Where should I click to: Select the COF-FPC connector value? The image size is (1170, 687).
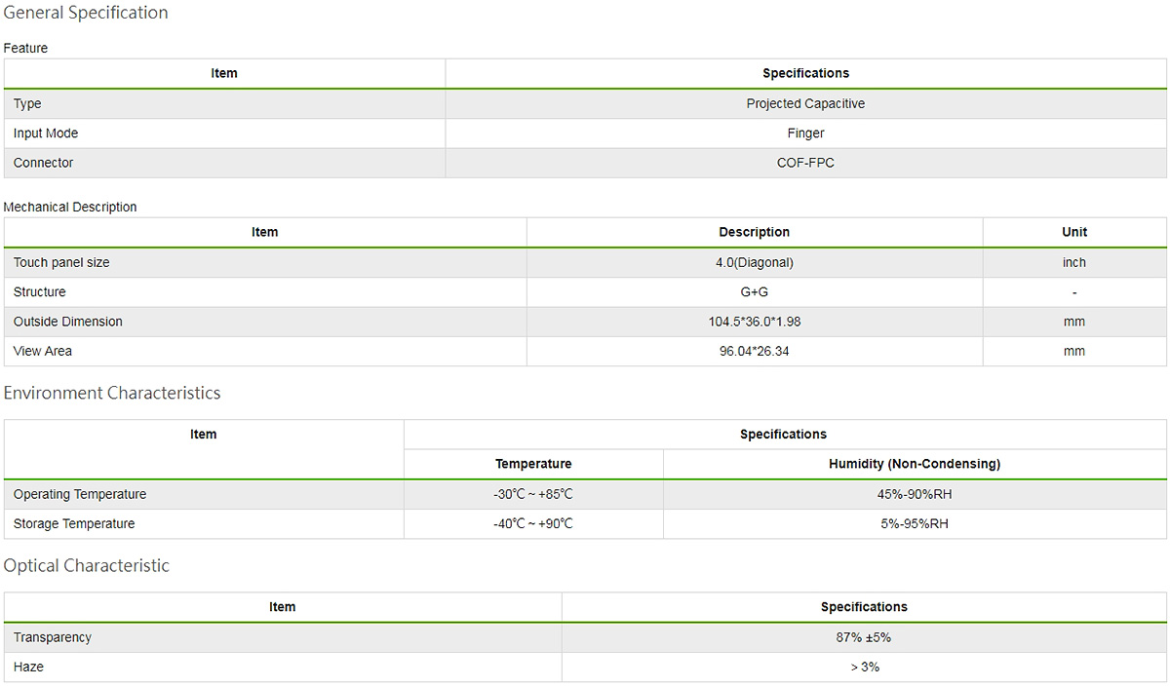(x=805, y=163)
